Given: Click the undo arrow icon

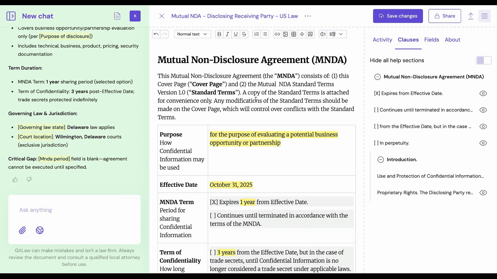Looking at the screenshot, I should coord(156,34).
